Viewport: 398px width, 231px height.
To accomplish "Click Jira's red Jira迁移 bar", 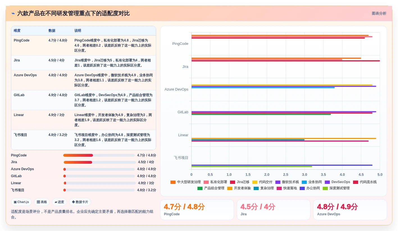I will (286, 61).
